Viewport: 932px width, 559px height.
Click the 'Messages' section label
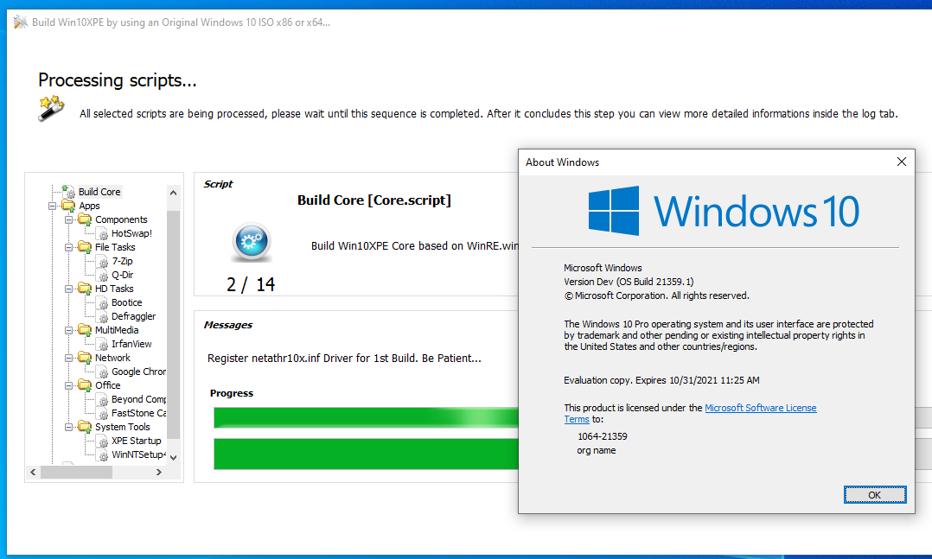(227, 325)
